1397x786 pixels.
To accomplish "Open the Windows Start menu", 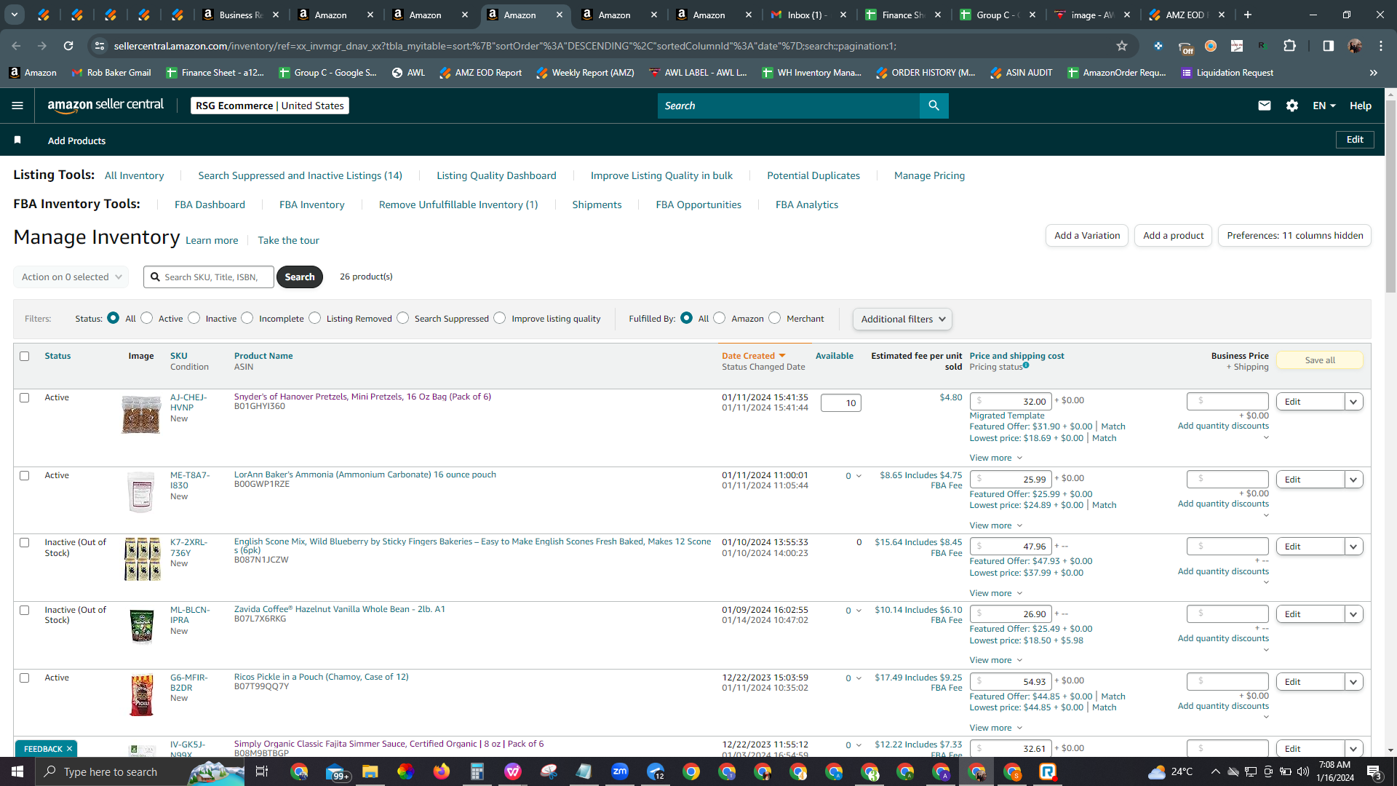I will coord(17,771).
